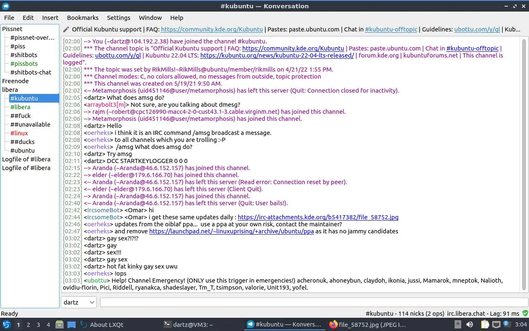The height and width of the screenshot is (331, 529).
Task: Open the #shitbots-chat channel
Action: (31, 72)
